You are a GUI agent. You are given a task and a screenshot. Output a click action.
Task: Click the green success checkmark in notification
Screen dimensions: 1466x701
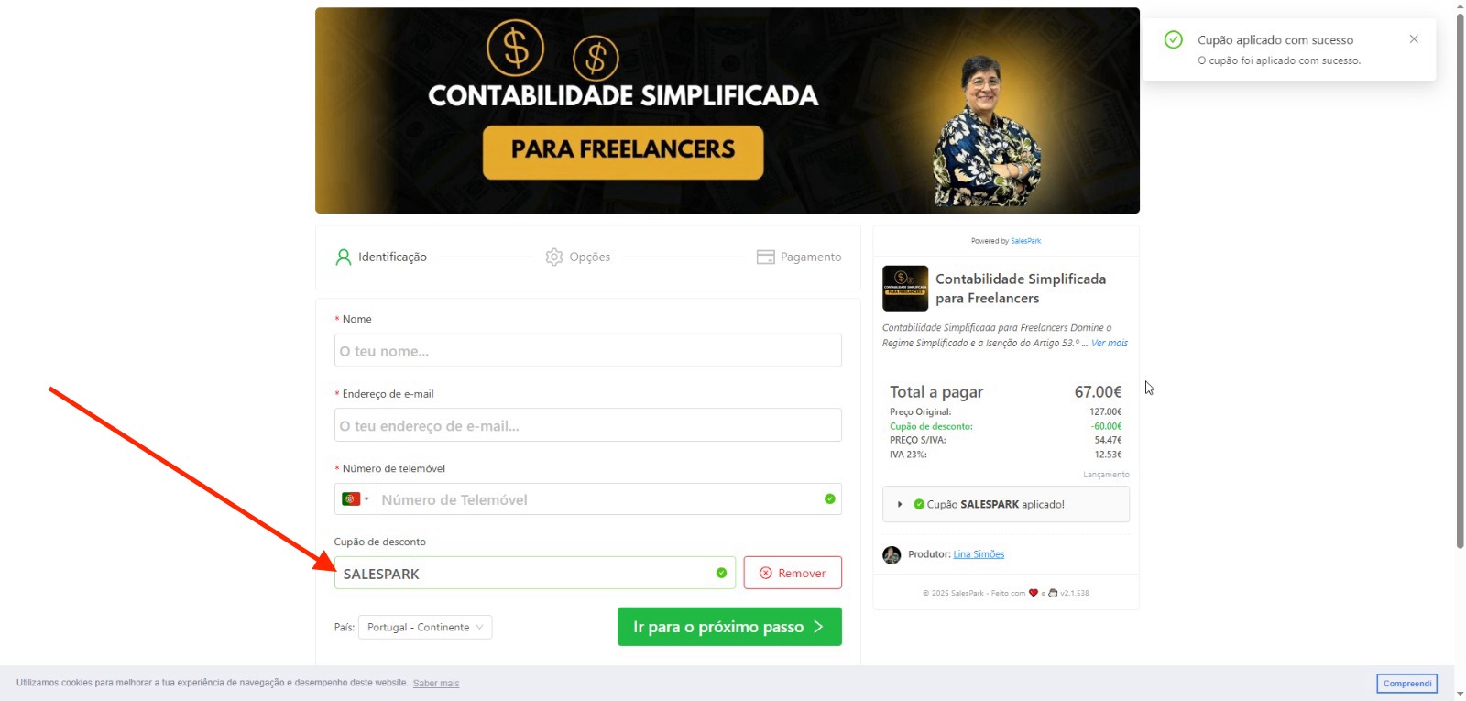pyautogui.click(x=1173, y=40)
